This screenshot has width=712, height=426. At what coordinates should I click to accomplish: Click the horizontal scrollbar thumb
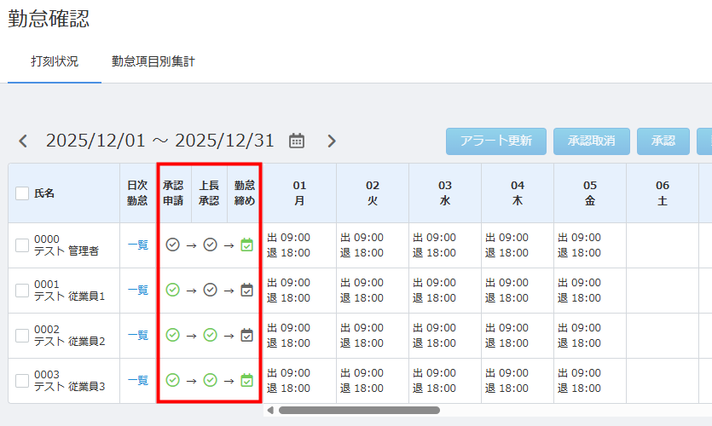[358, 410]
